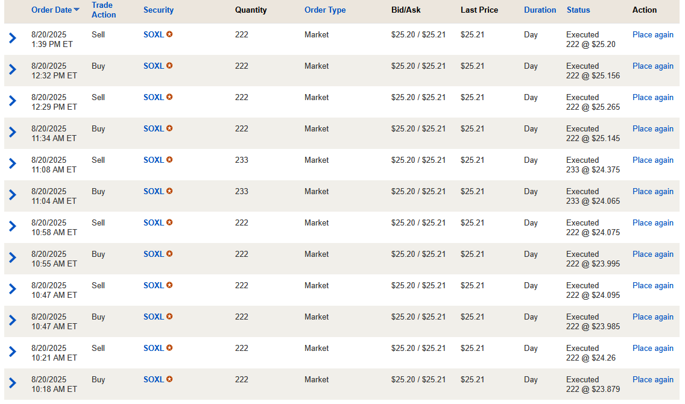685x404 pixels.
Task: Sort by the Order Type column header
Action: 324,10
